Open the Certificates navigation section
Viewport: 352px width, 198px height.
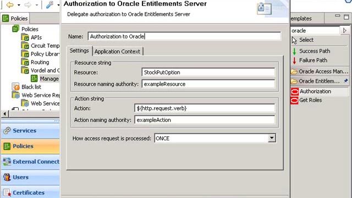30,193
